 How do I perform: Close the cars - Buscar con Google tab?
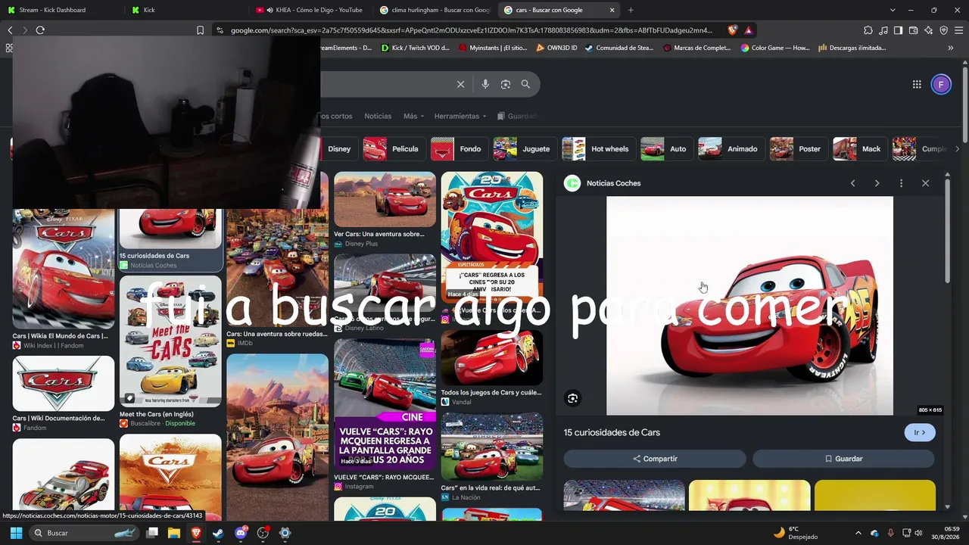612,10
